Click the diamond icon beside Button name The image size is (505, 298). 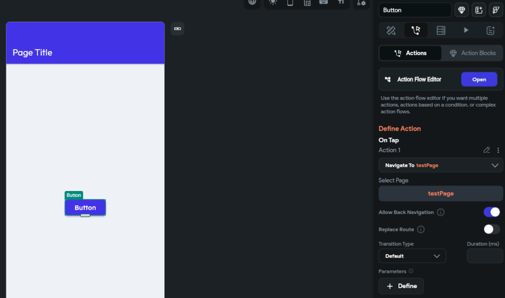462,10
